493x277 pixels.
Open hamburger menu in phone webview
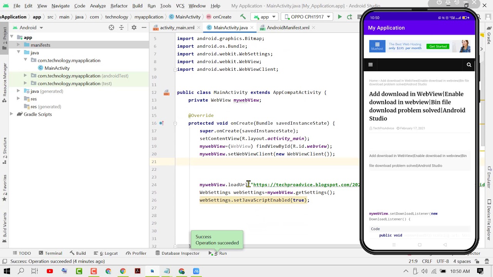(371, 65)
